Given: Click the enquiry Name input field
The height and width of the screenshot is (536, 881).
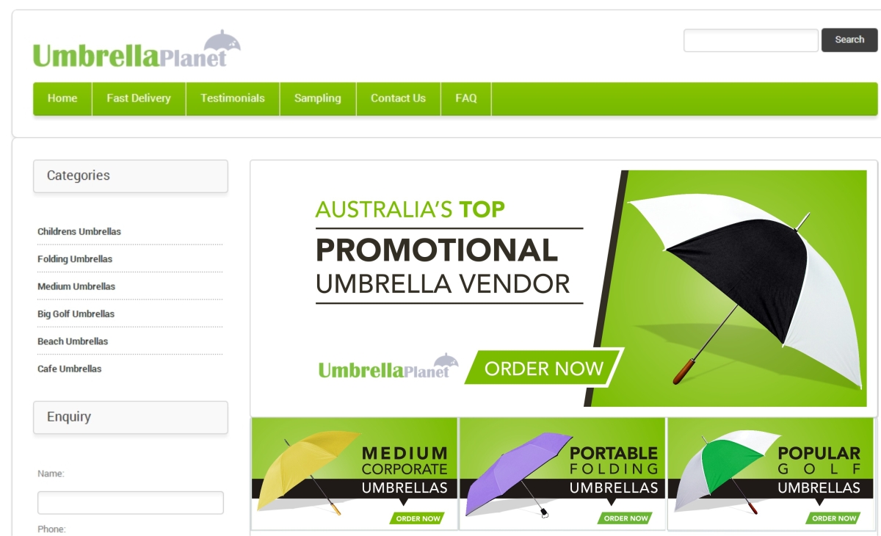Looking at the screenshot, I should pyautogui.click(x=131, y=503).
